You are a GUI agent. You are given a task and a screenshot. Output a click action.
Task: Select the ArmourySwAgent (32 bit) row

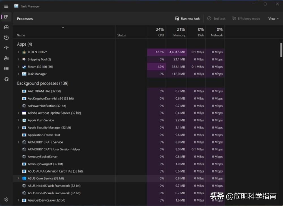pyautogui.click(x=119, y=164)
